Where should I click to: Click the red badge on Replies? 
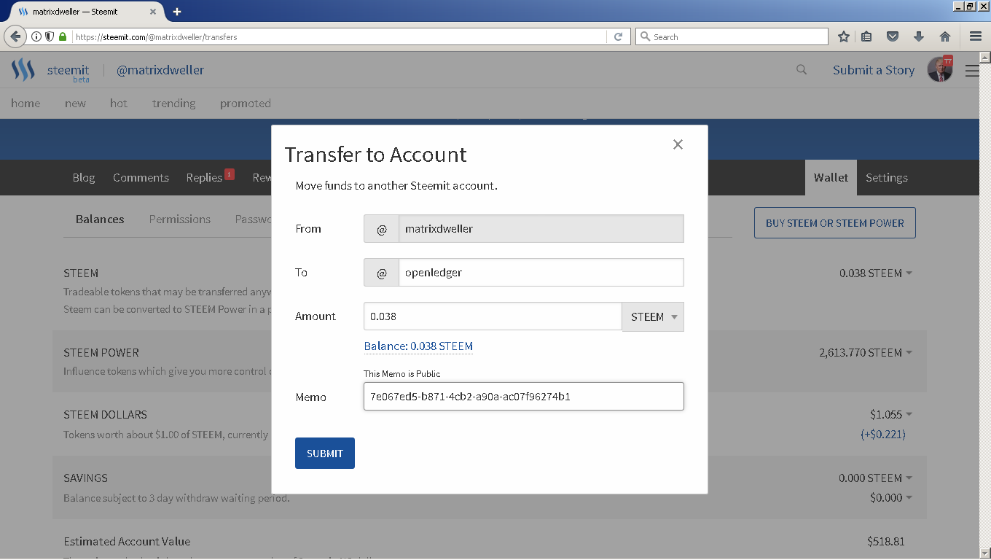230,174
